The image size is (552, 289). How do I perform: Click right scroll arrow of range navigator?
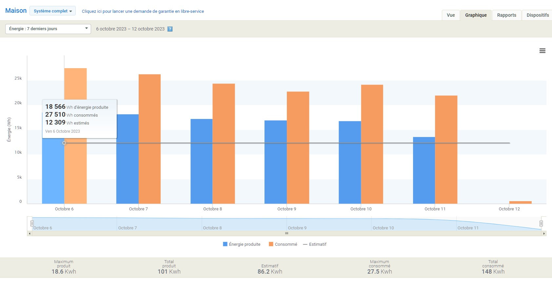click(544, 234)
